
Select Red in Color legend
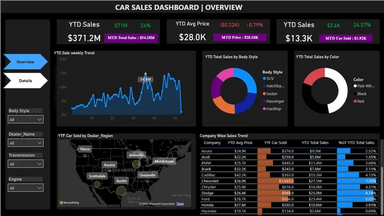[359, 101]
